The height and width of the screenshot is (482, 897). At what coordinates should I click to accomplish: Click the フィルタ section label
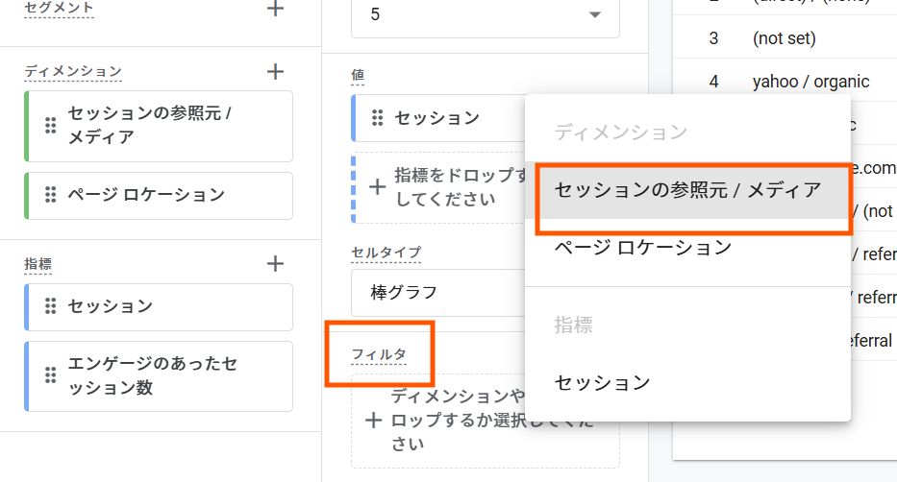[x=379, y=354]
